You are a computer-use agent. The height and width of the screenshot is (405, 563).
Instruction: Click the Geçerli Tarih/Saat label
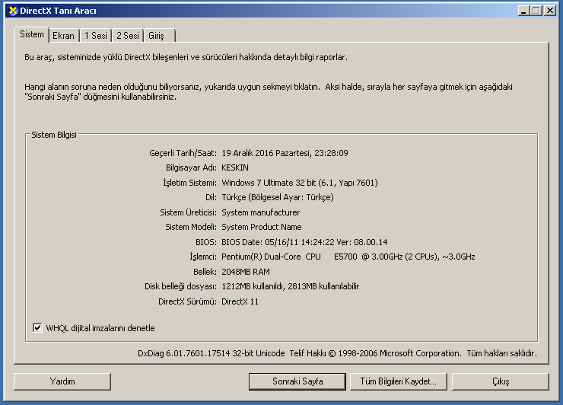point(183,153)
